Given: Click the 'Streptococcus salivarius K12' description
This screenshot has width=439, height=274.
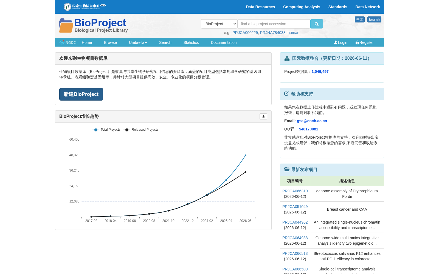Looking at the screenshot, I should pos(347,256).
